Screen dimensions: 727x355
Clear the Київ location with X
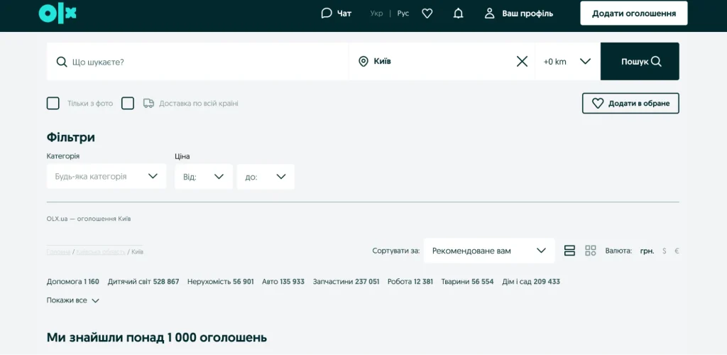522,61
